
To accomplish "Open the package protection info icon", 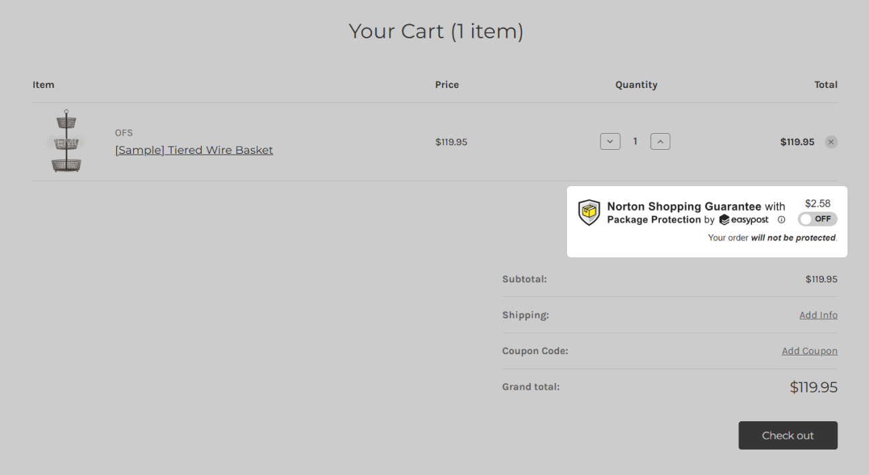I will [x=782, y=220].
